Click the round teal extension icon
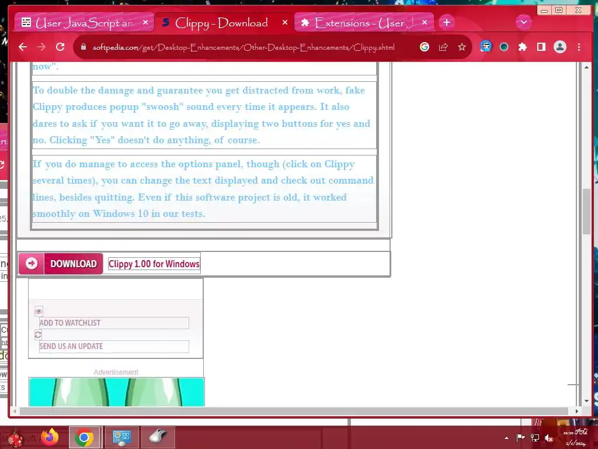 (x=504, y=47)
